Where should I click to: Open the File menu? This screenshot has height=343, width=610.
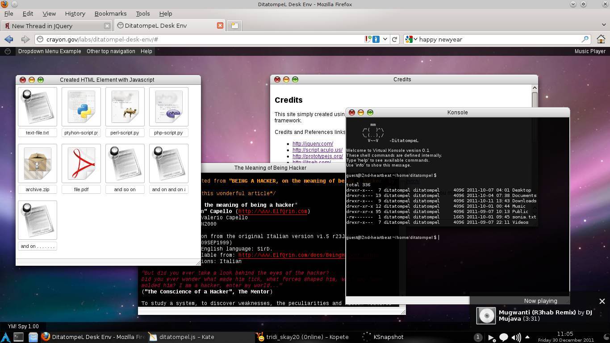coord(8,13)
